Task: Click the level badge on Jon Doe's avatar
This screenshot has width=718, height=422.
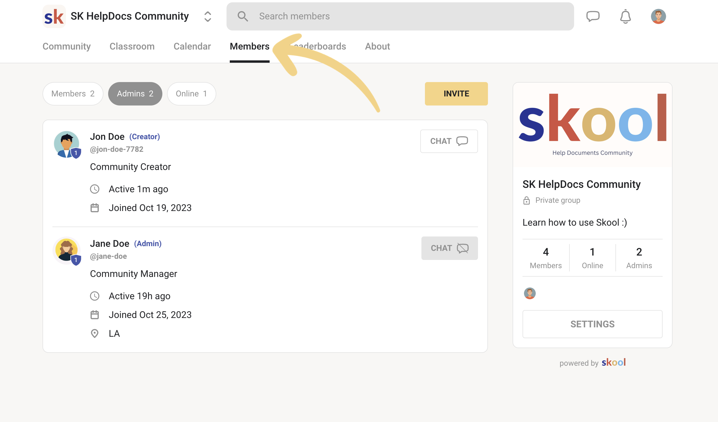Action: point(76,153)
